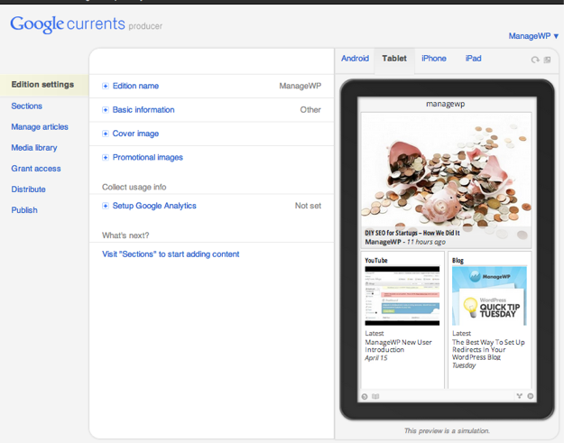Expand the Cover image section
Image resolution: width=564 pixels, height=443 pixels.
point(134,134)
